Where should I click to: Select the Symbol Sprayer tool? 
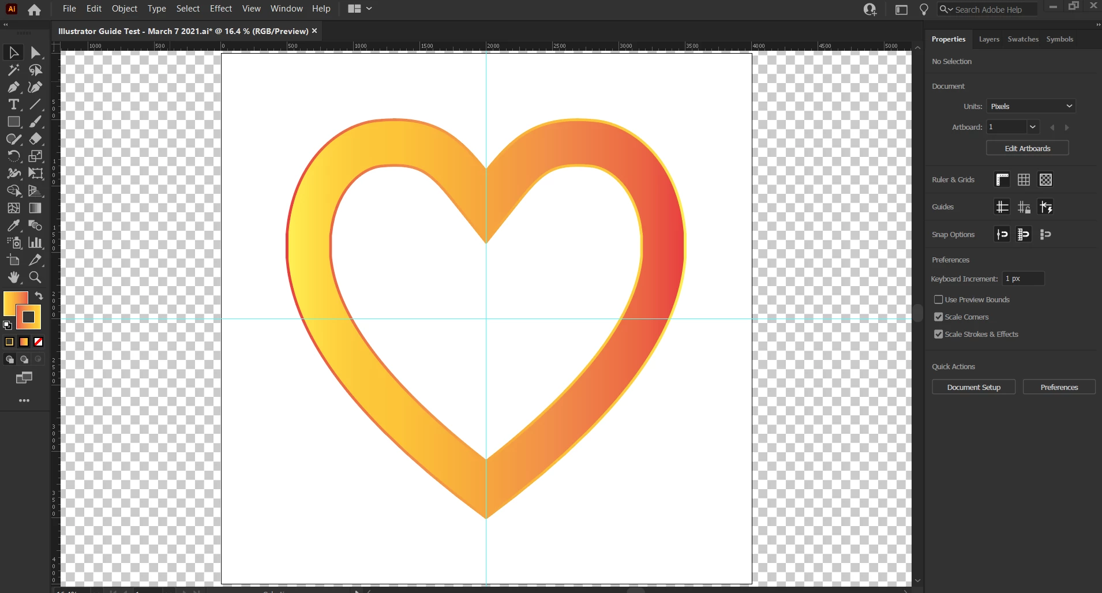[x=14, y=243]
